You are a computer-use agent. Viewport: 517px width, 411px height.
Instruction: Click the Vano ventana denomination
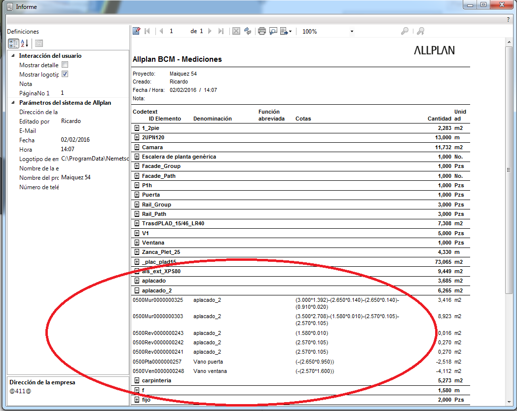pos(210,371)
